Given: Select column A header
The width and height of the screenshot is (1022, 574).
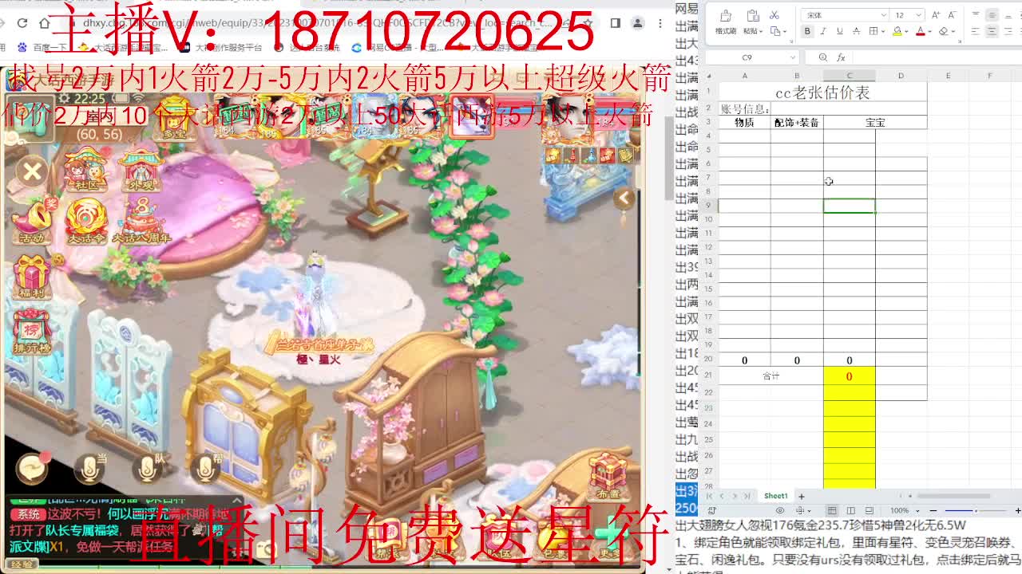Looking at the screenshot, I should coord(745,76).
